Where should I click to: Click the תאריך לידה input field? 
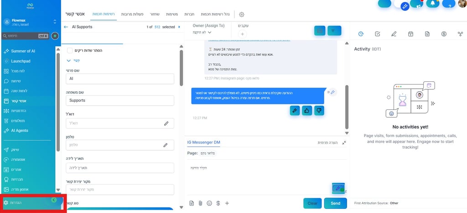tap(120, 168)
